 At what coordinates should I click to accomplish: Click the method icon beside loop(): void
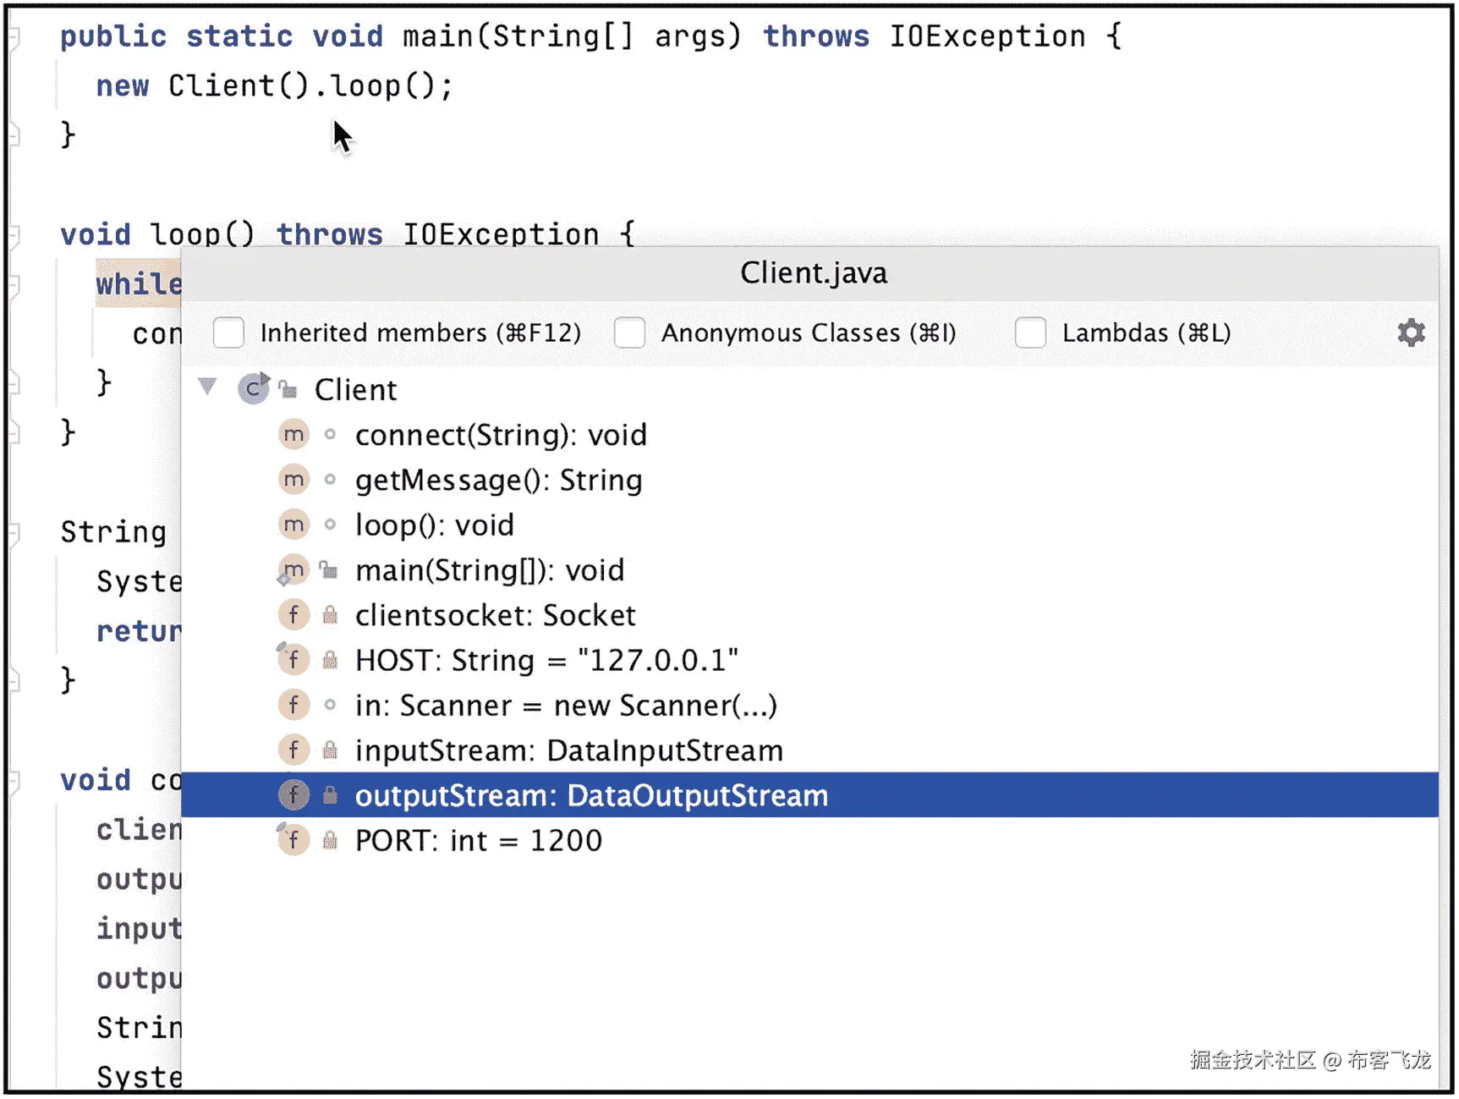click(x=293, y=525)
